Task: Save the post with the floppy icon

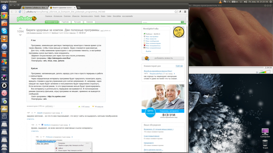Action: [x=78, y=33]
